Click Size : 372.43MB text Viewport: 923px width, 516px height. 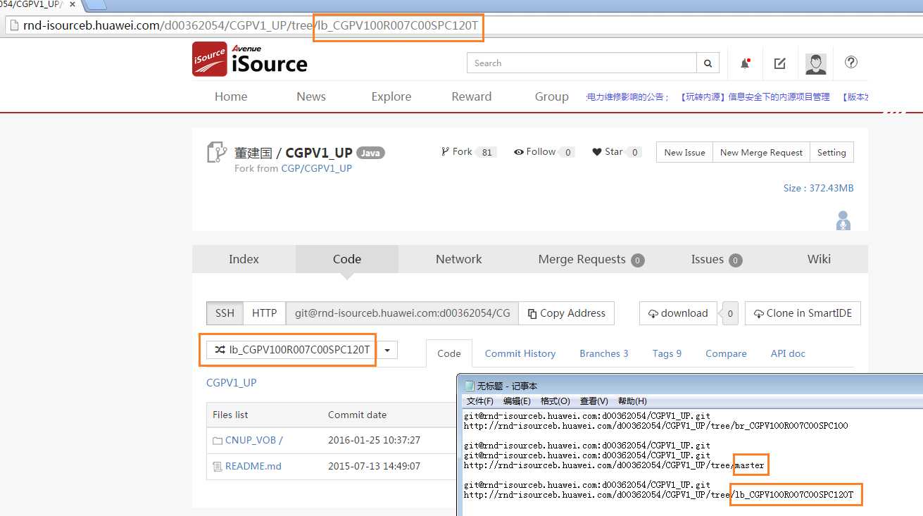[818, 188]
